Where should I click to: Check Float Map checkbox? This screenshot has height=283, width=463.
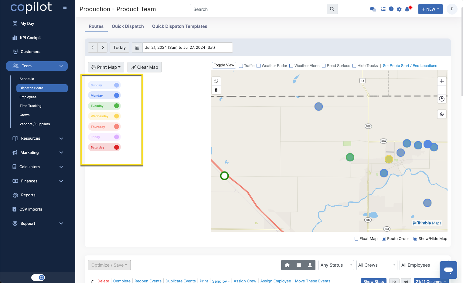tap(356, 239)
